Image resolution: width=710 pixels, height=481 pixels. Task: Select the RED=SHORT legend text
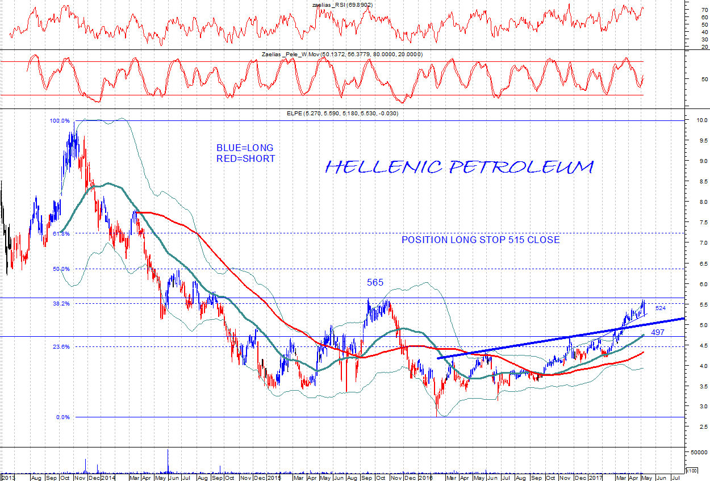click(245, 159)
